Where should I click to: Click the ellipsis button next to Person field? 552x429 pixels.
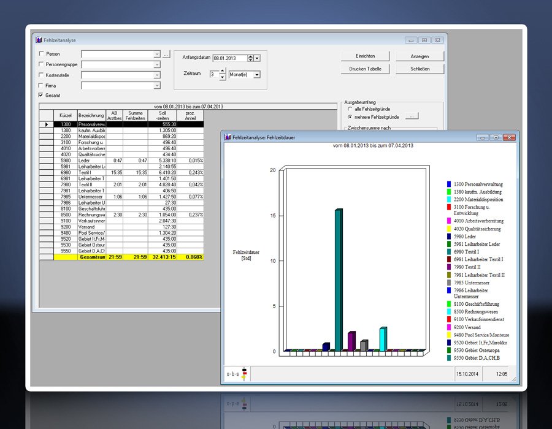[166, 55]
